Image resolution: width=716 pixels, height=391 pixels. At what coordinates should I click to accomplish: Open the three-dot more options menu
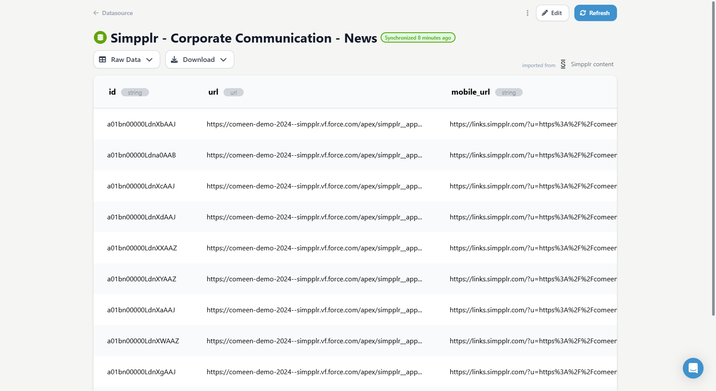click(x=527, y=13)
